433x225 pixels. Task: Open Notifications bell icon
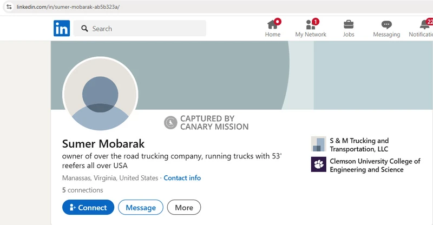pyautogui.click(x=425, y=25)
